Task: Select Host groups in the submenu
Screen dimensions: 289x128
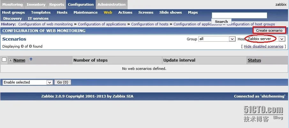Action: [13, 12]
